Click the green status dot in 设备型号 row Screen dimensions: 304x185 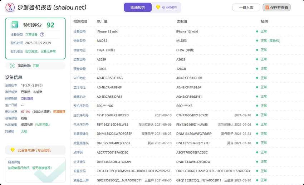[x=257, y=31]
